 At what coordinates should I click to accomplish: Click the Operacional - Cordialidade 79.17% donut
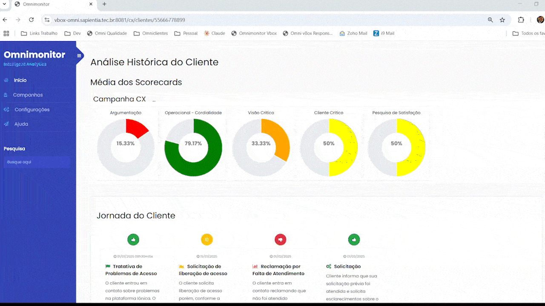tap(193, 147)
